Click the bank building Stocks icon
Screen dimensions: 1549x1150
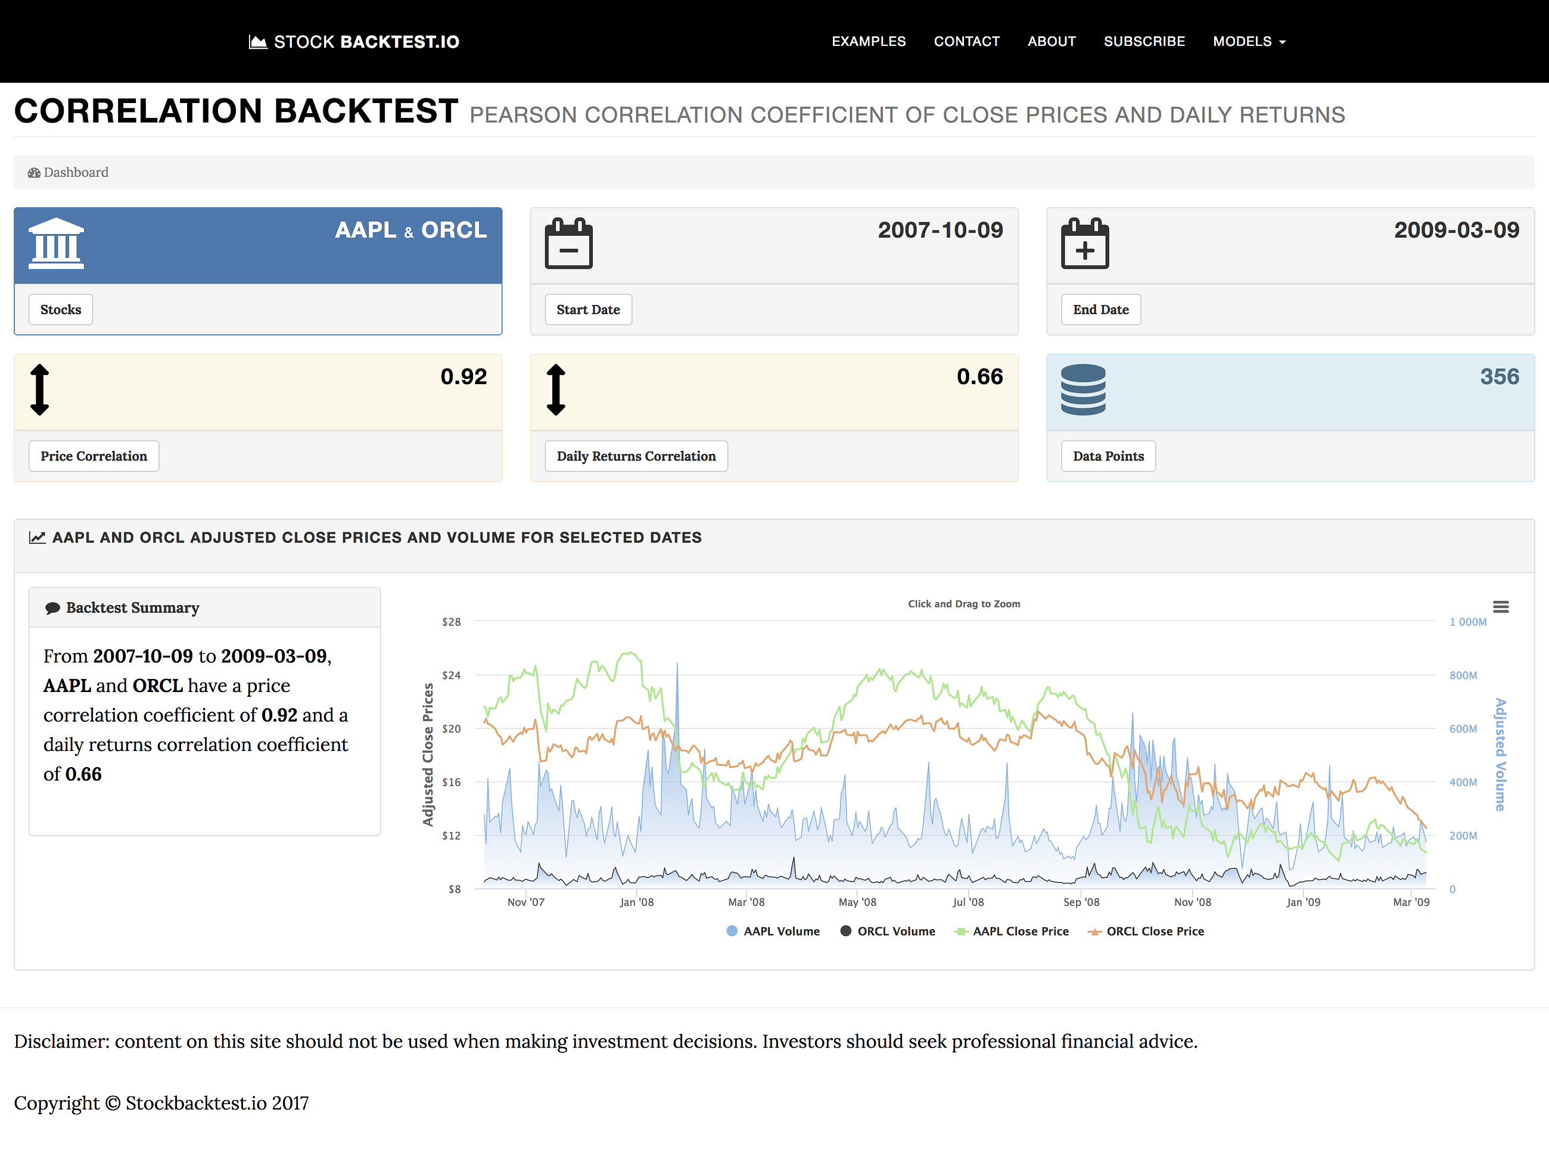[55, 244]
